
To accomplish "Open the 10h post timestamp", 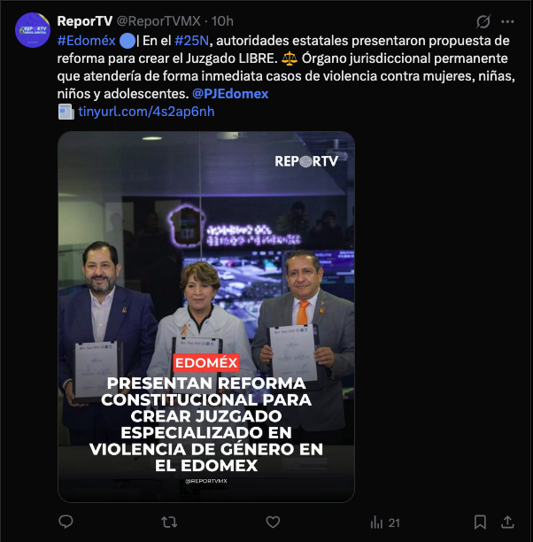I will (x=222, y=21).
